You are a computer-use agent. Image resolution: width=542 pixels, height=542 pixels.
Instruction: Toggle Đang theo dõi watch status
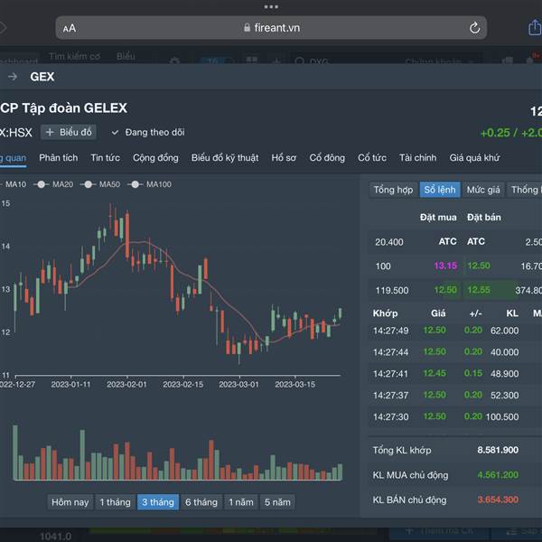[x=148, y=133]
